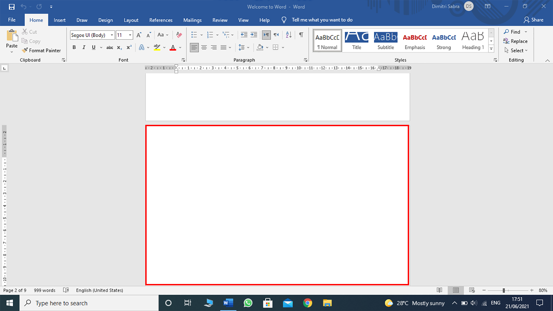Switch to the References ribbon tab
The image size is (553, 311).
coord(161,20)
